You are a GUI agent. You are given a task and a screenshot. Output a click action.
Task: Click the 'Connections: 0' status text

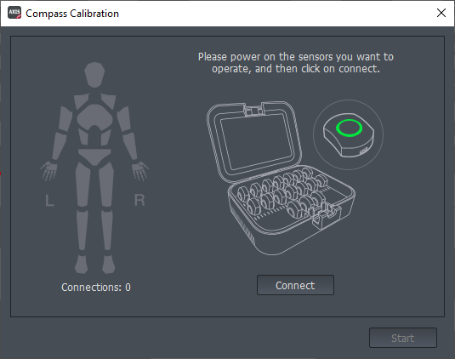click(x=96, y=288)
